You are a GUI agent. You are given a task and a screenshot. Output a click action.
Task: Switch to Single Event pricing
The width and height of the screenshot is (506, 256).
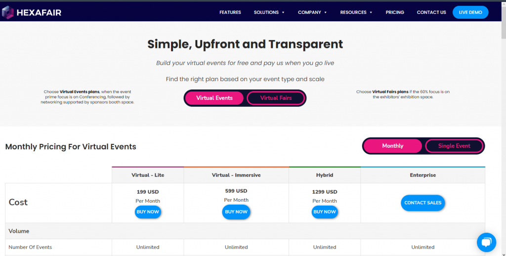point(454,146)
